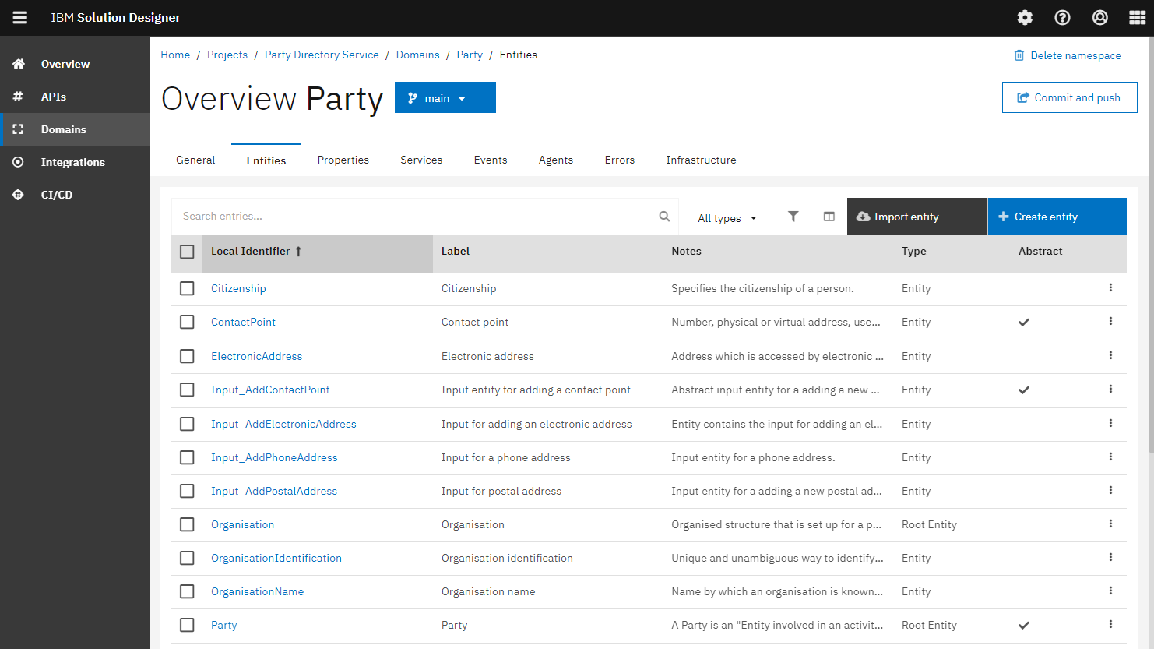The height and width of the screenshot is (649, 1154).
Task: Open the column chooser icon
Action: 829,217
